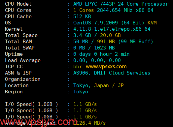Click CentOS 7.9.2009 (64 Bit) text
The image size is (173, 127).
click(x=109, y=23)
